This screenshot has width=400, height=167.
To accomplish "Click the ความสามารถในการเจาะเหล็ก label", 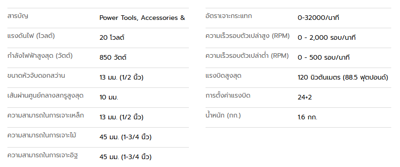I will (46, 116).
